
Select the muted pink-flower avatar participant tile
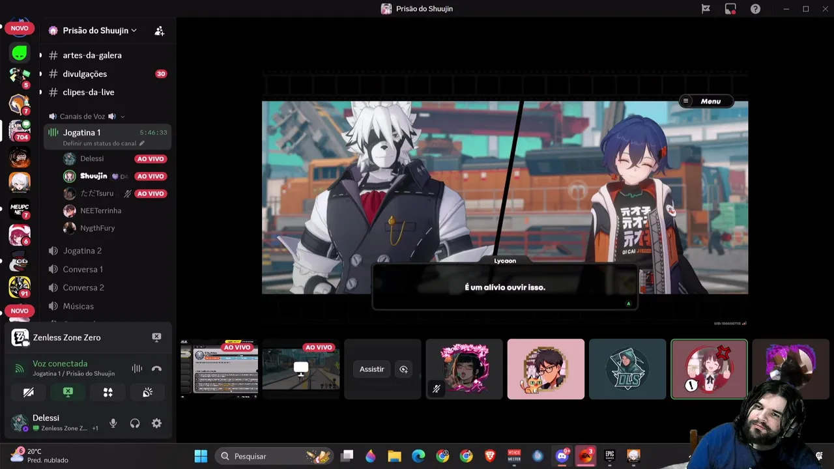pyautogui.click(x=465, y=369)
